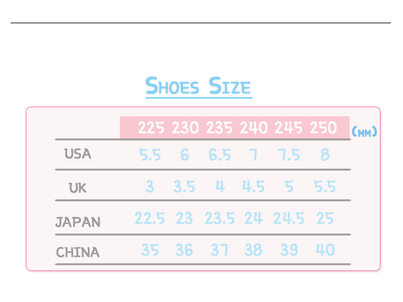Choose the 250 mm column header
Image resolution: width=403 pixels, height=302 pixels.
(x=323, y=128)
